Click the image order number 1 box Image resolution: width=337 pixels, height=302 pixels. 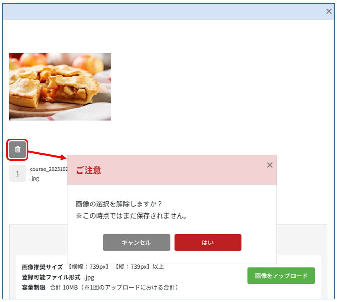click(17, 174)
